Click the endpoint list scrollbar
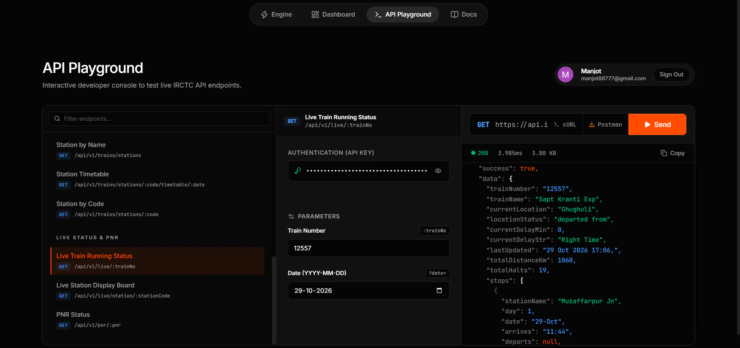 274,300
